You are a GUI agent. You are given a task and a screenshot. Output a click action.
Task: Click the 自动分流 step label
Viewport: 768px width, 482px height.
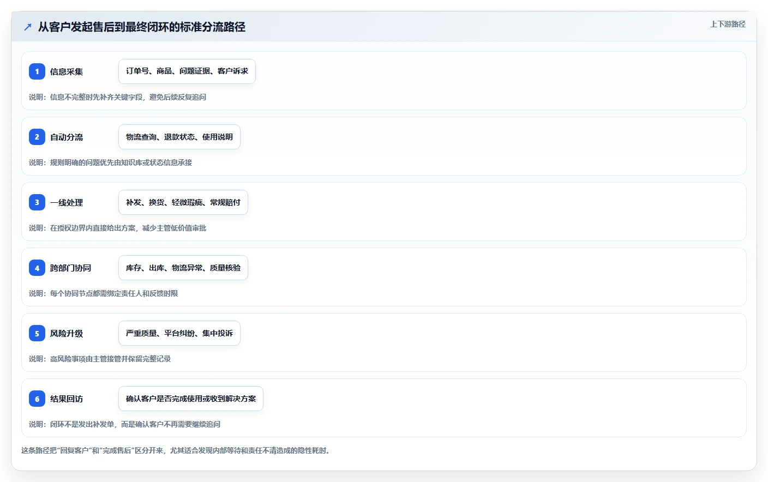click(67, 137)
